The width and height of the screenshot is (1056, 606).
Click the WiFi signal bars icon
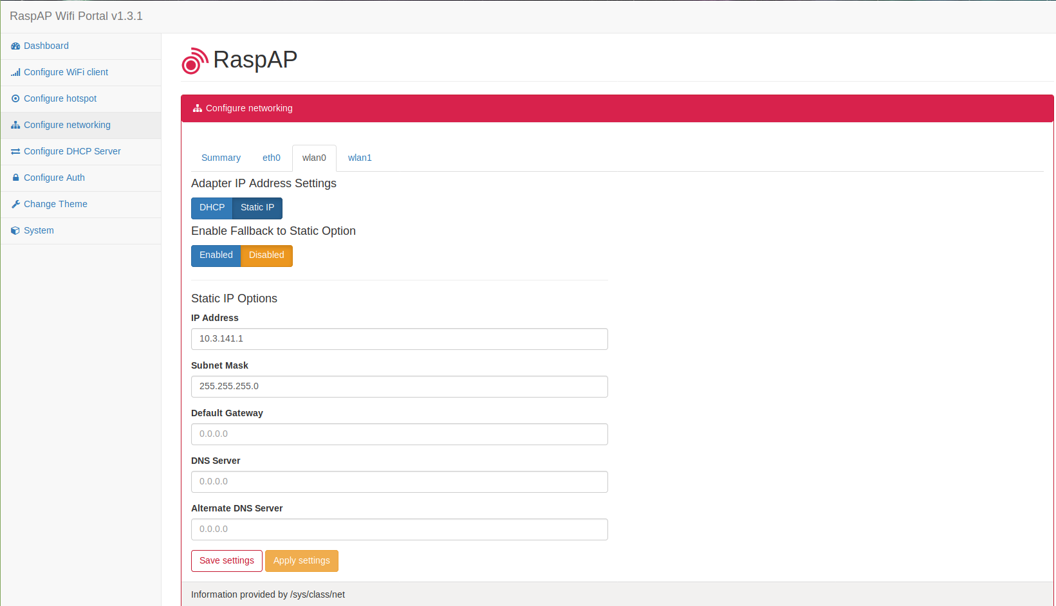15,73
